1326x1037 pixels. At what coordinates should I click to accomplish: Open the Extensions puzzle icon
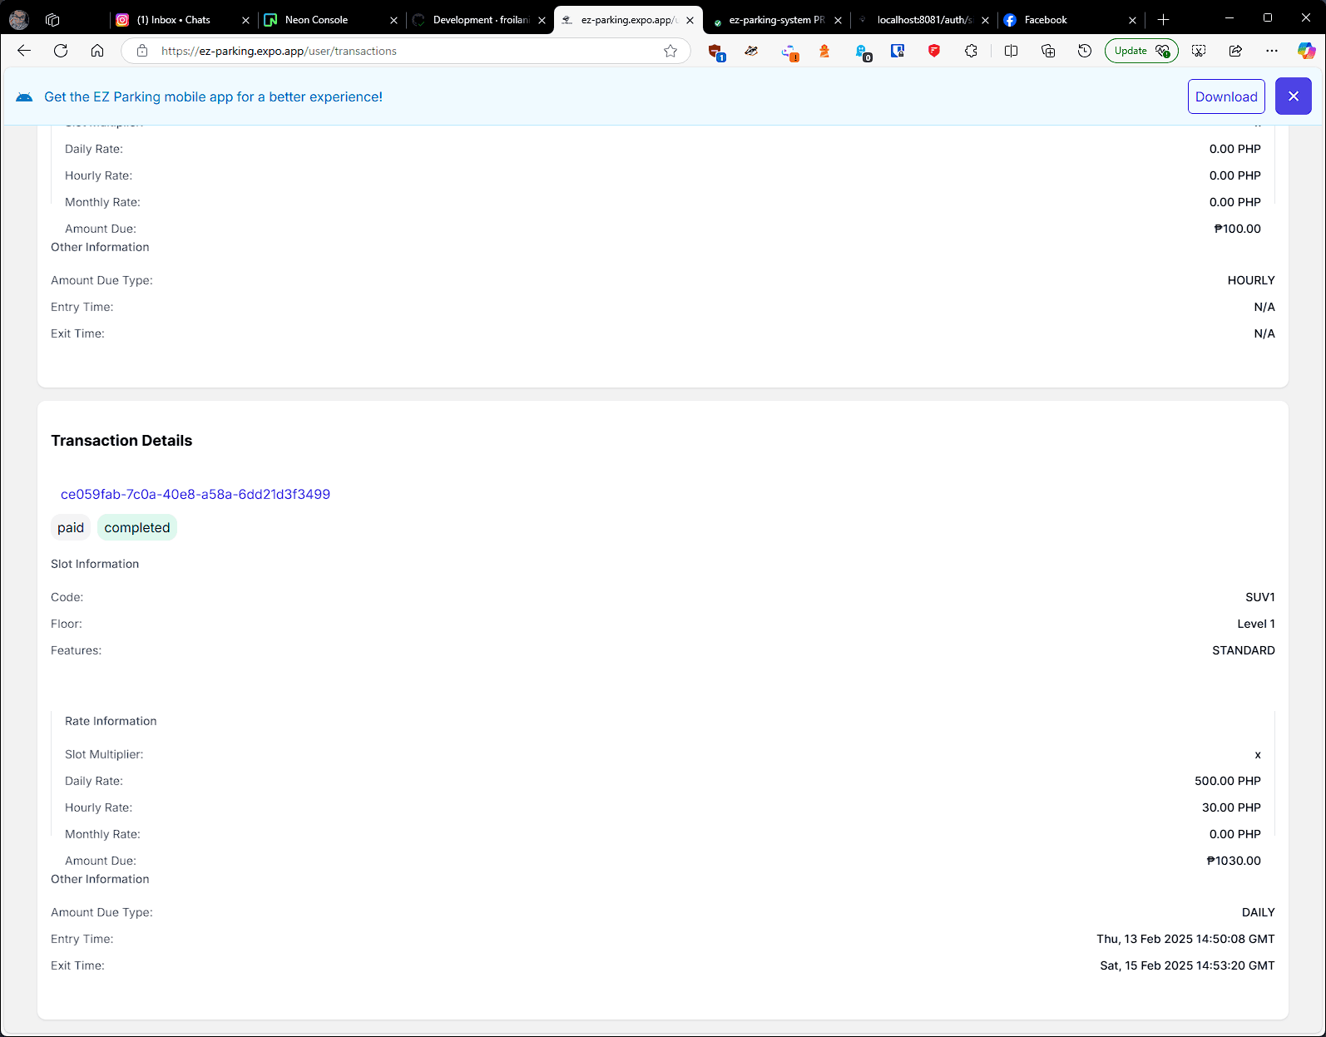tap(971, 51)
